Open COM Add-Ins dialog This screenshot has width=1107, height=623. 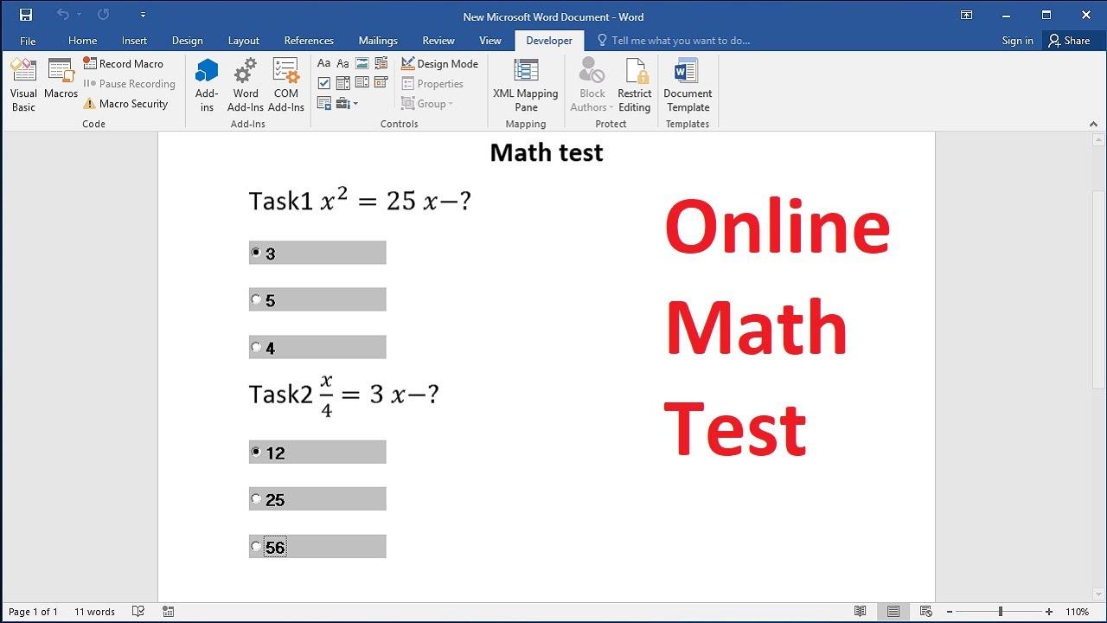click(x=286, y=86)
